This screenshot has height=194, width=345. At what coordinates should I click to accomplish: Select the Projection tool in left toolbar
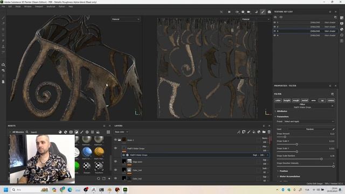(x=3, y=29)
